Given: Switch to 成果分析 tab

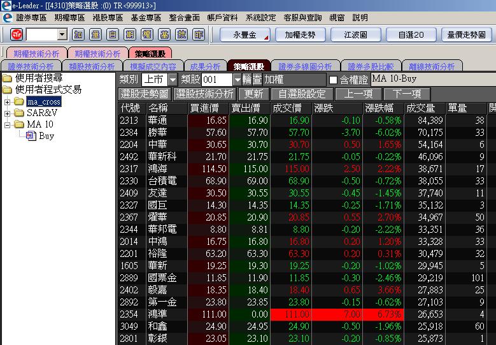Looking at the screenshot, I should (x=205, y=66).
